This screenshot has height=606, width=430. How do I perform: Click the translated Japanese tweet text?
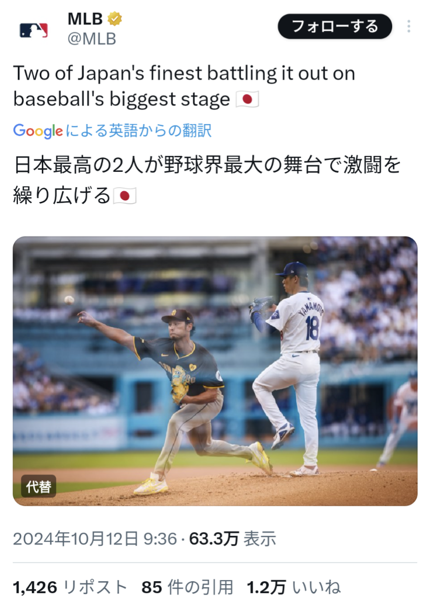207,180
